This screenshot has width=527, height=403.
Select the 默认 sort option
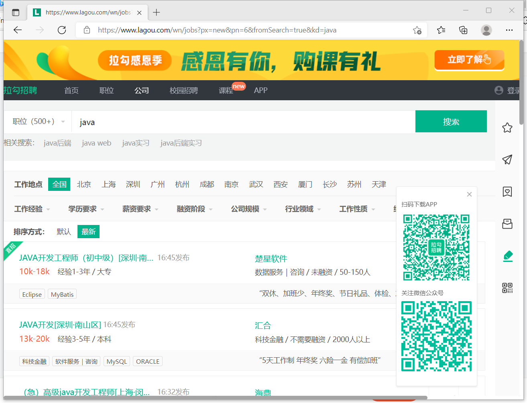point(64,232)
